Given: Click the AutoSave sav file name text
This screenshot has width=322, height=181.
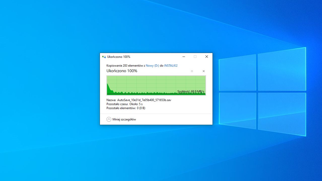Looking at the screenshot, I should click(144, 100).
